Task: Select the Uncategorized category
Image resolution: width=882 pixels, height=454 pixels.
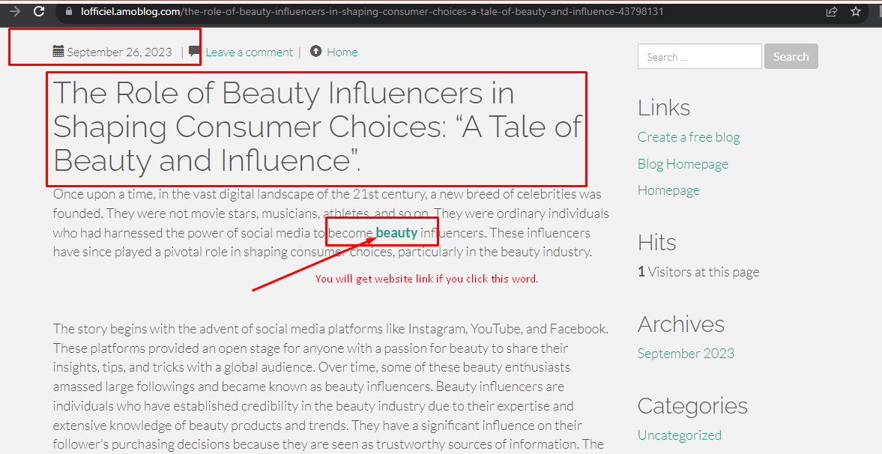Action: 679,435
